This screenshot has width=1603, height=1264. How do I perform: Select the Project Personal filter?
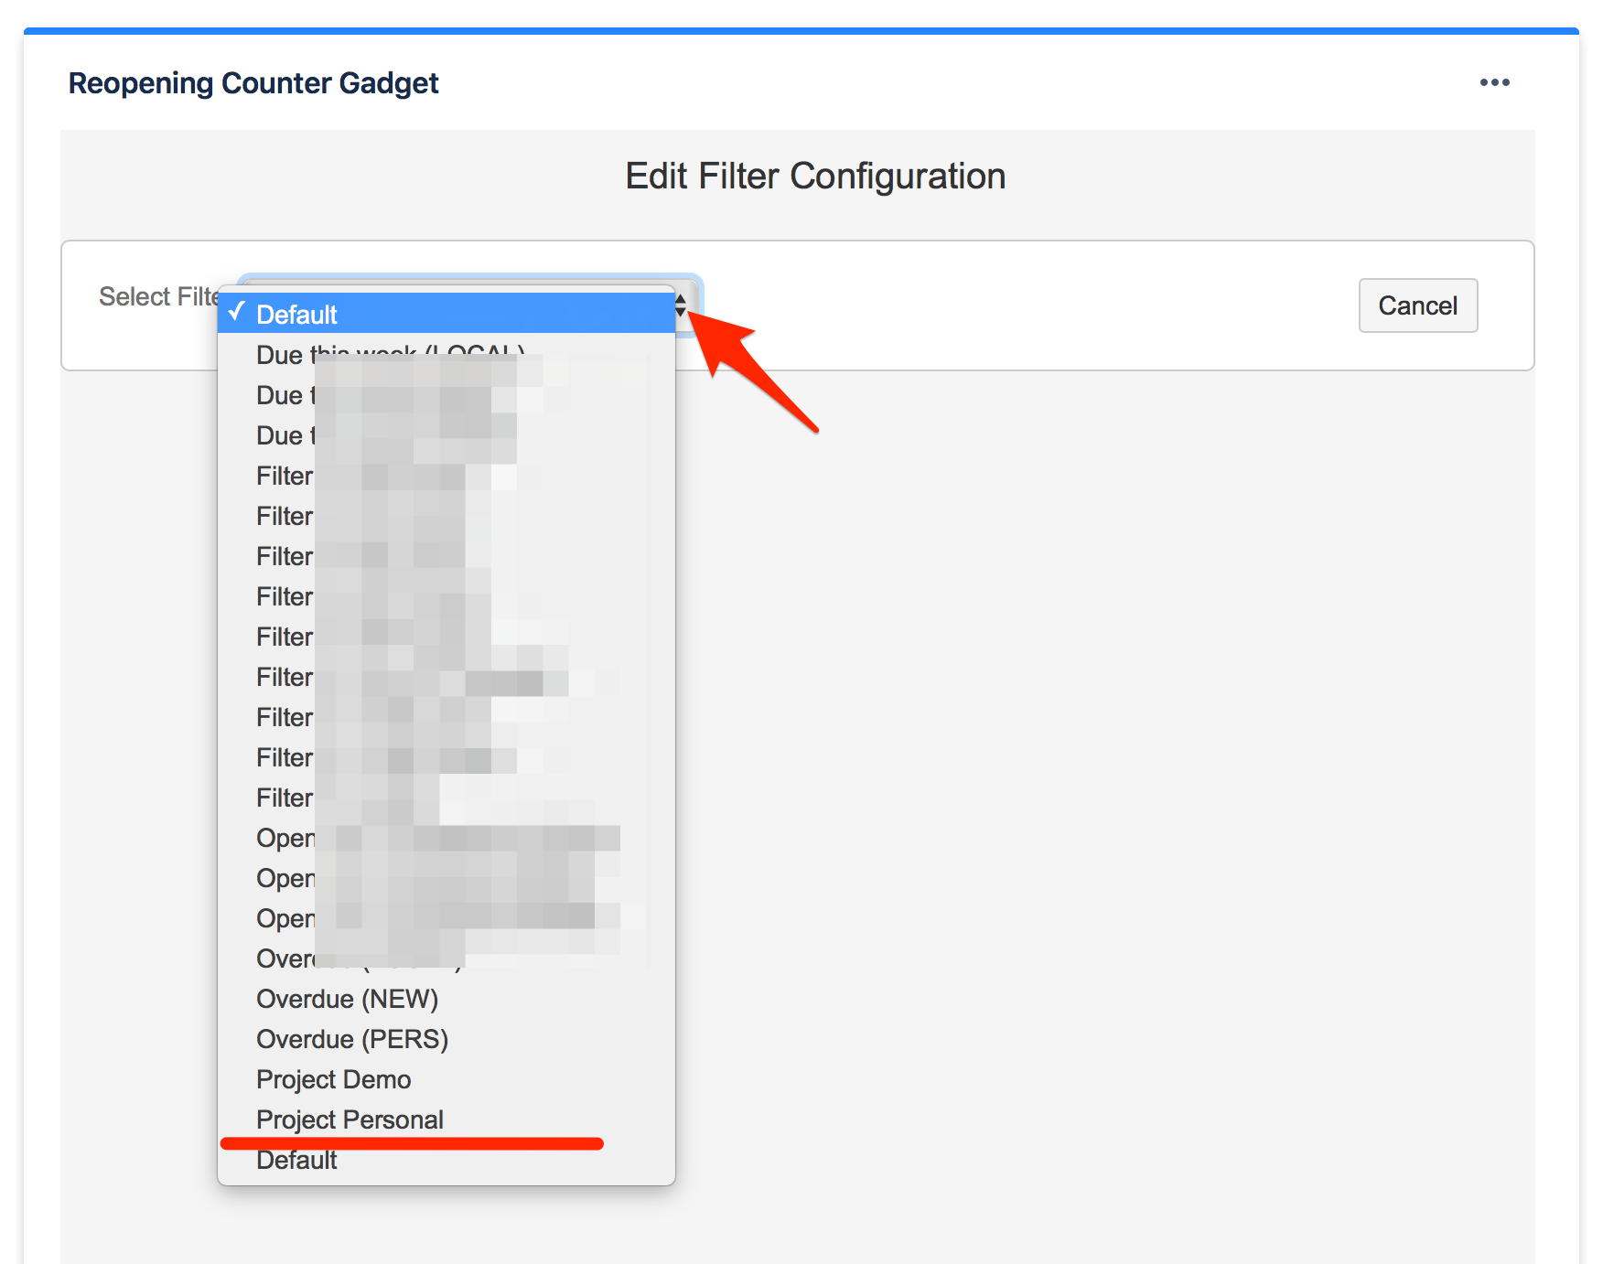[x=446, y=1119]
